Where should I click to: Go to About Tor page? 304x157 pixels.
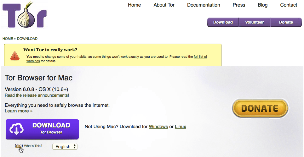pyautogui.click(x=164, y=5)
